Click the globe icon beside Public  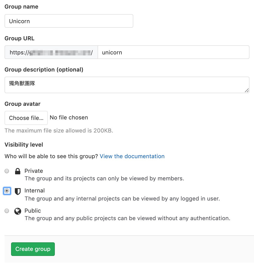click(x=18, y=211)
